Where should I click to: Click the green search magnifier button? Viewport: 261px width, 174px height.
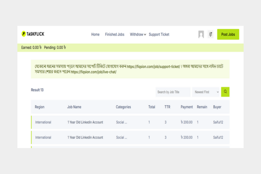pos(225,92)
